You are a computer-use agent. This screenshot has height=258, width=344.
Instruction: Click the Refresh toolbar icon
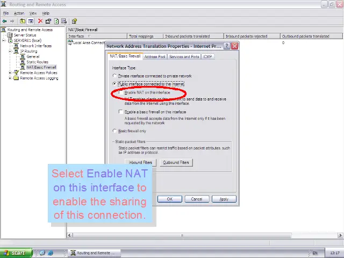(56, 21)
